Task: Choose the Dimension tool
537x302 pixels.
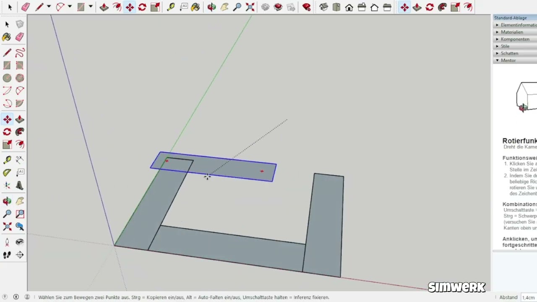Action: point(20,160)
